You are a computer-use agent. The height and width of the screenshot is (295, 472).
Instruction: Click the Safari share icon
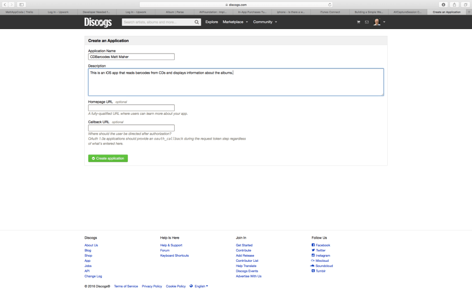tap(454, 5)
